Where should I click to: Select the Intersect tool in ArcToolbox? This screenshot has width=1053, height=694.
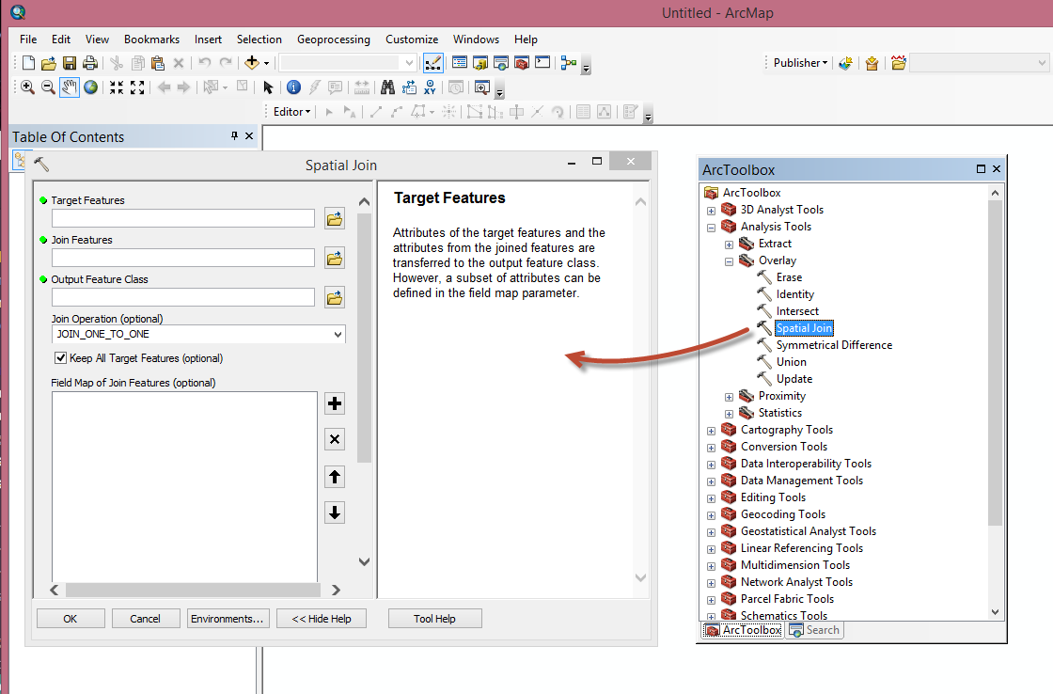pyautogui.click(x=797, y=311)
